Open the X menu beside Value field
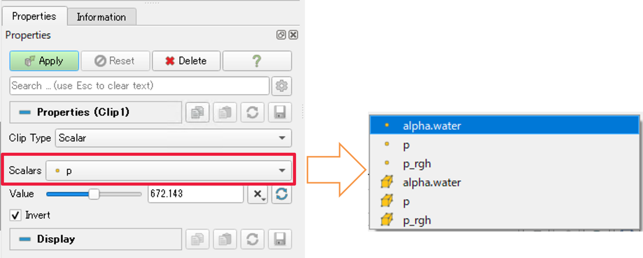The width and height of the screenshot is (643, 258). [258, 194]
